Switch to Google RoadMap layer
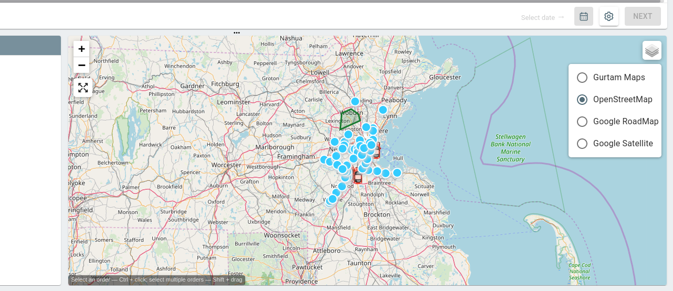Viewport: 673px width, 291px height. point(582,122)
